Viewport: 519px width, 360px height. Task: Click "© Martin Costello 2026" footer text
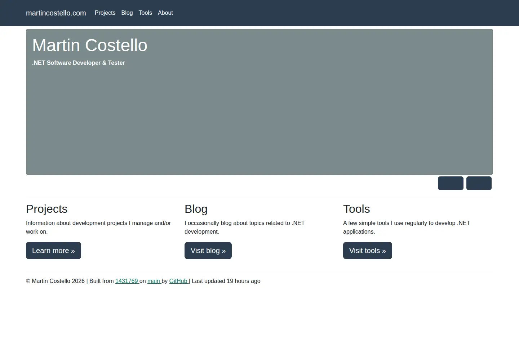55,281
